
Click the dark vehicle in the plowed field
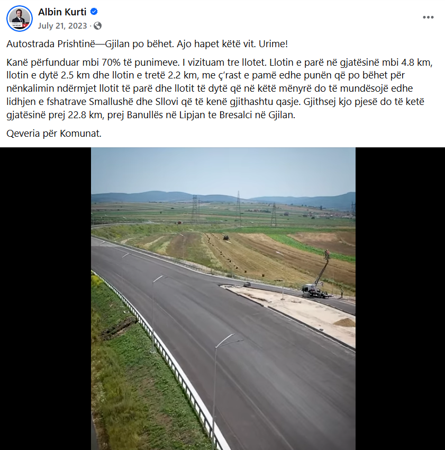pyautogui.click(x=226, y=237)
